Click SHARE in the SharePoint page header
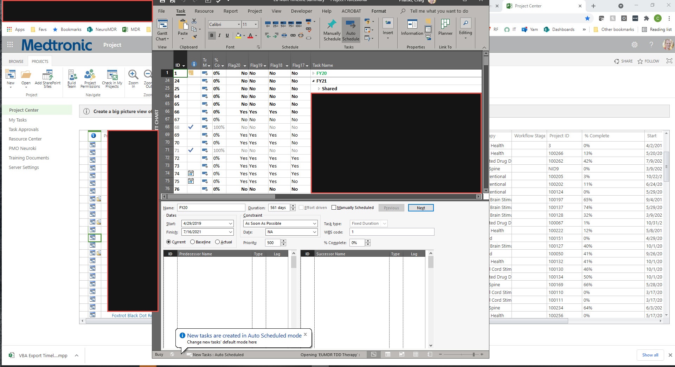 tap(623, 61)
